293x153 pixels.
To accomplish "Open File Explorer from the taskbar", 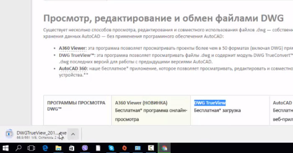I will pyautogui.click(x=58, y=148).
